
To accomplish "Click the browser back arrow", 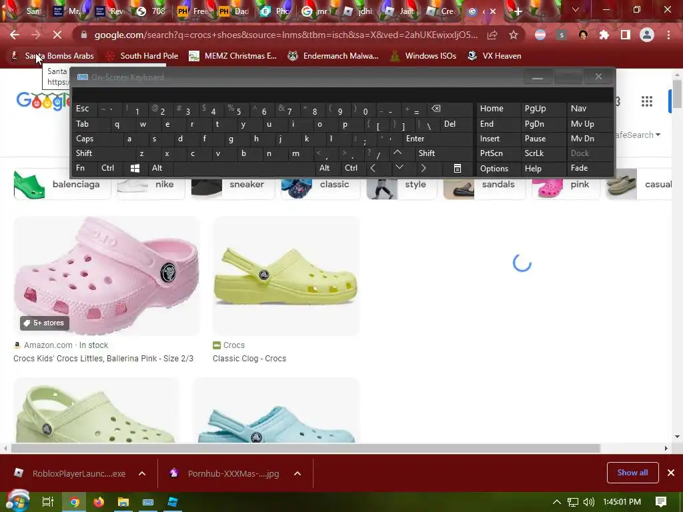I will tap(15, 35).
